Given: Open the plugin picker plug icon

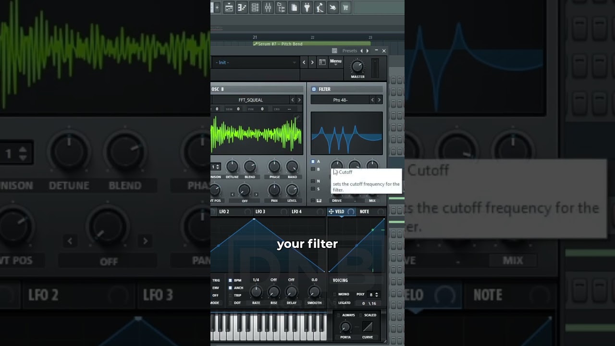Looking at the screenshot, I should (x=307, y=7).
